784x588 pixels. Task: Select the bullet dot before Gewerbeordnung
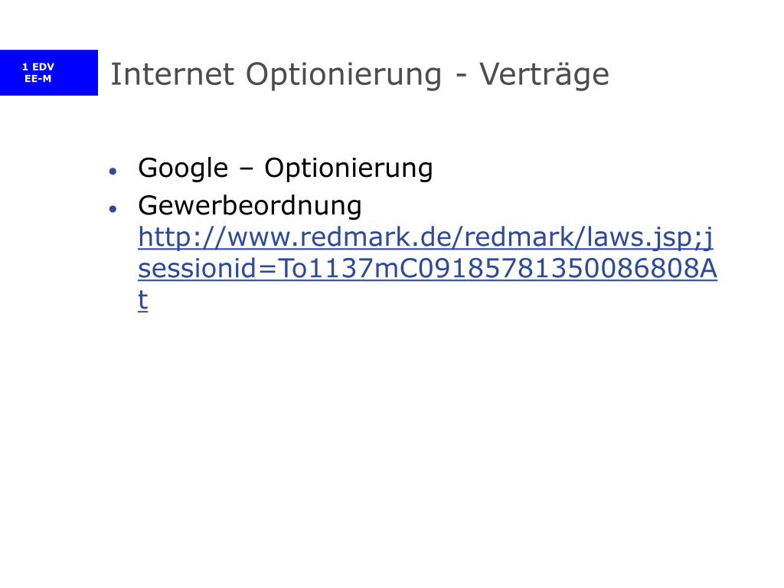[113, 208]
